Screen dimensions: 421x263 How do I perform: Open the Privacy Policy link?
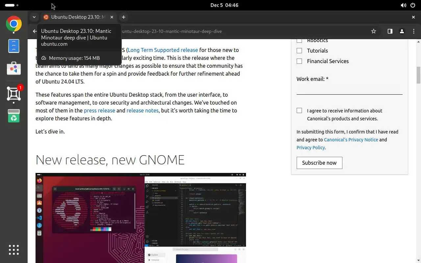(310, 148)
